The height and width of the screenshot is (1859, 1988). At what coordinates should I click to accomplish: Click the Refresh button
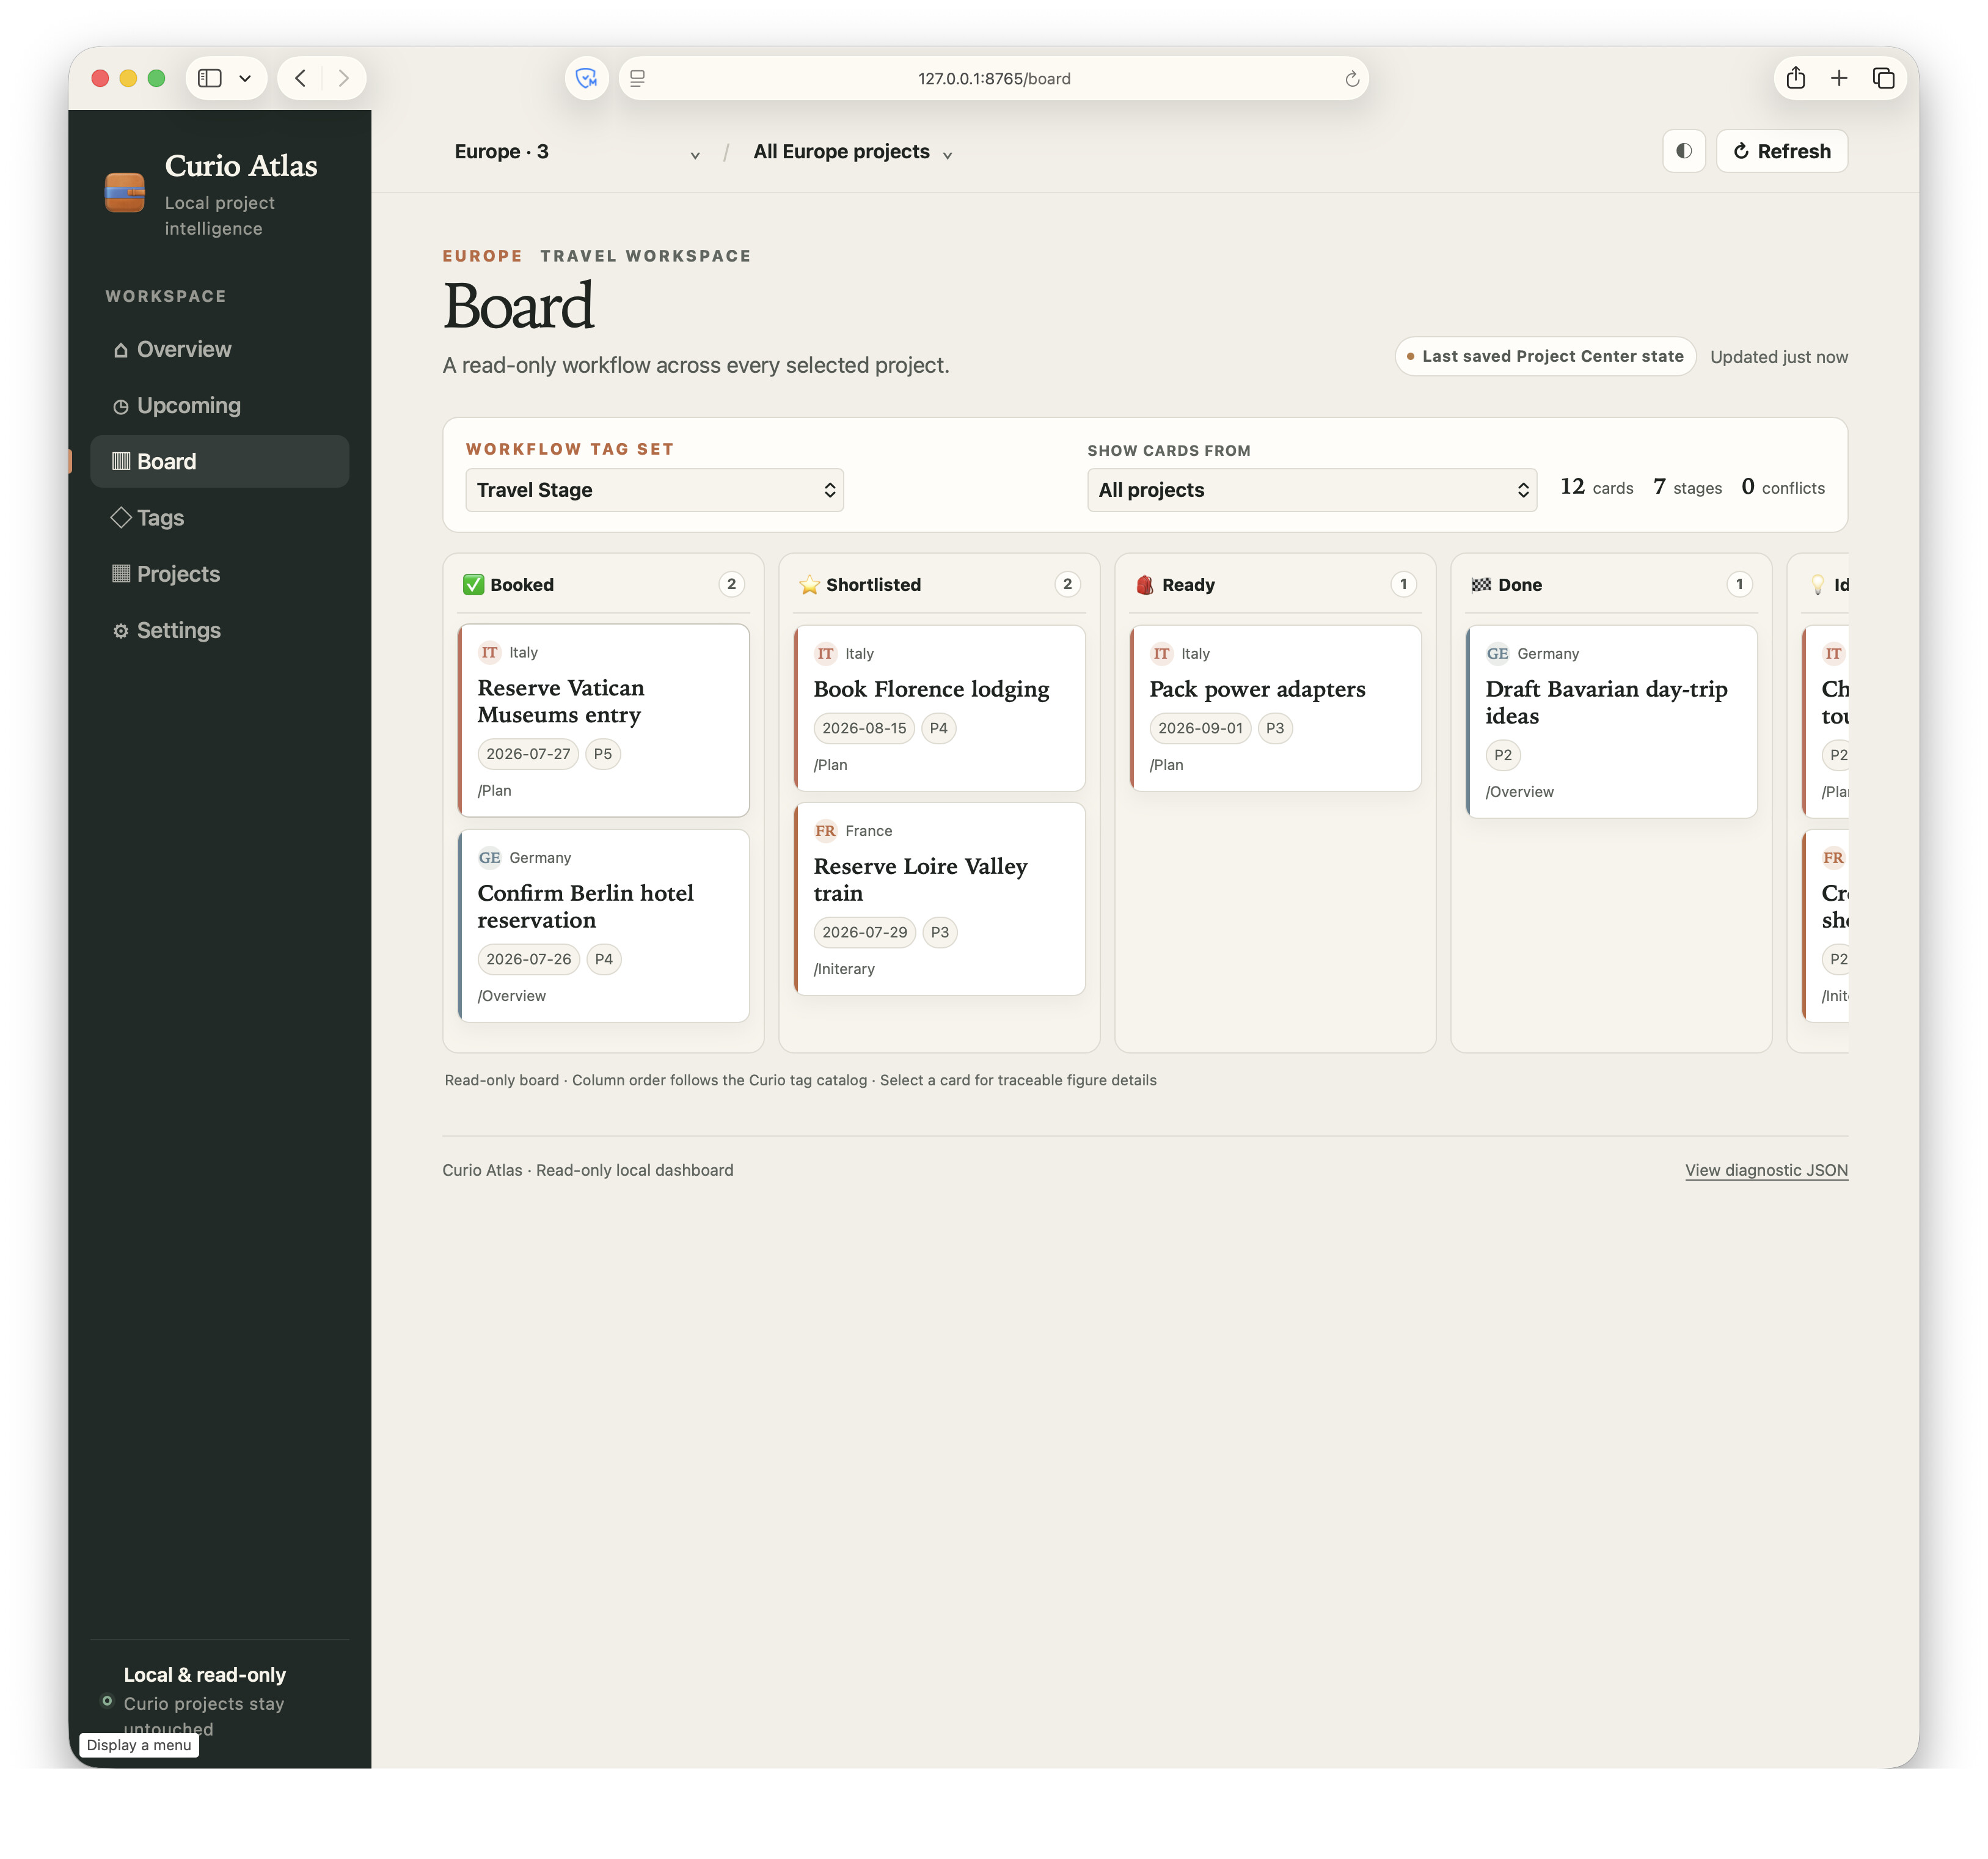pos(1782,151)
